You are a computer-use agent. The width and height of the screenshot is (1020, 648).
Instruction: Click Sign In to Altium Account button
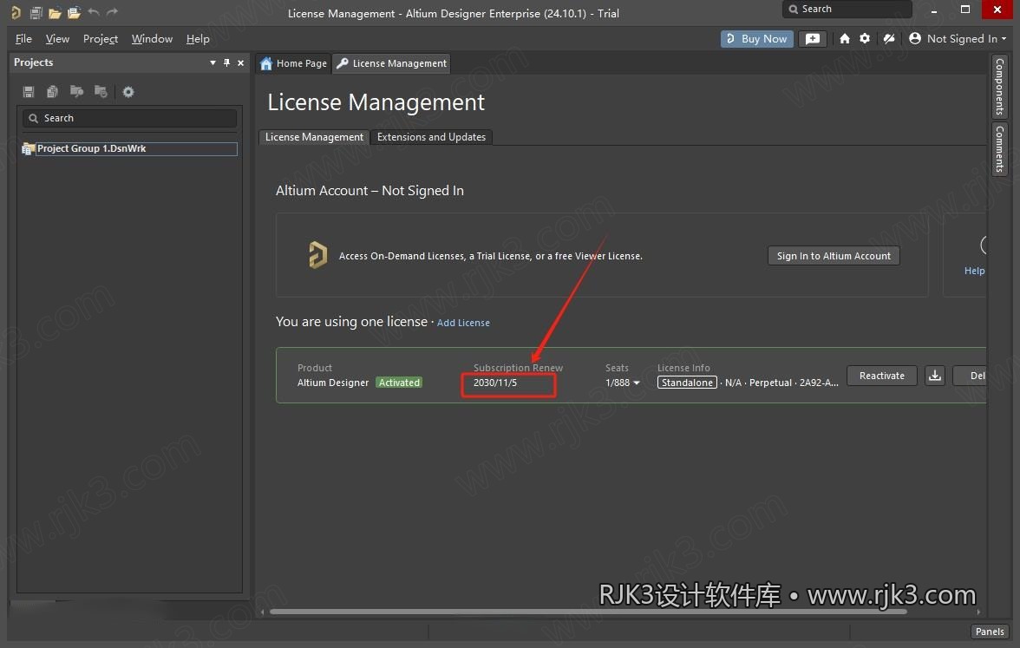coord(834,256)
